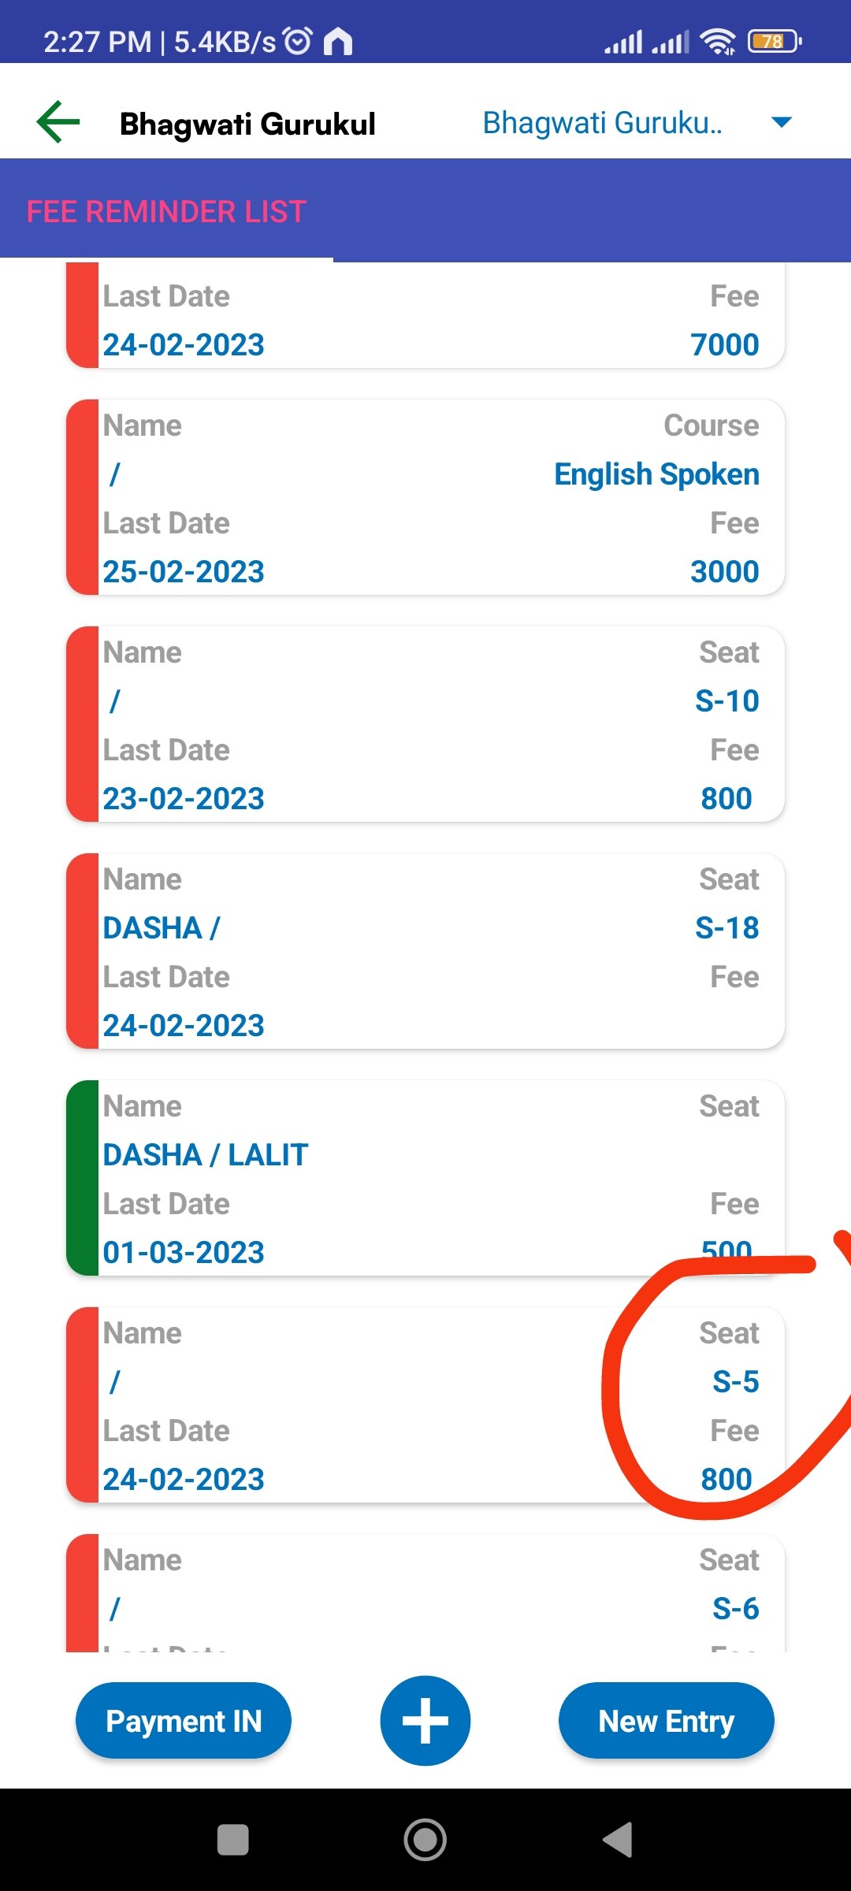Tap the blue plus add button

(x=425, y=1720)
